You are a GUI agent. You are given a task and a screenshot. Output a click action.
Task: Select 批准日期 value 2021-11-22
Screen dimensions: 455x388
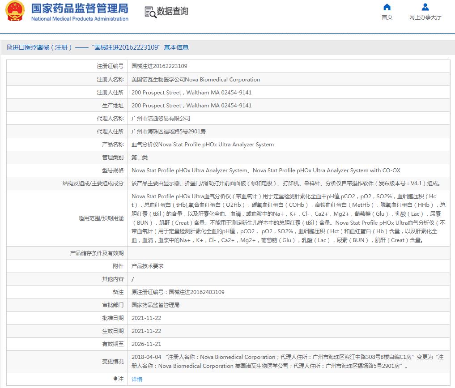tap(146, 318)
